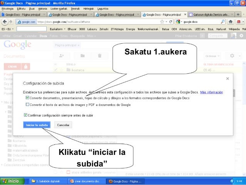Click the folder organize icon in Docs toolbar
Image resolution: width=246 pixels, height=185 pixels.
83,56
